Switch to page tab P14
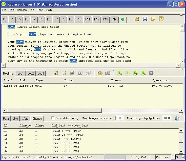This screenshot has width=186, height=161. (x=114, y=19)
